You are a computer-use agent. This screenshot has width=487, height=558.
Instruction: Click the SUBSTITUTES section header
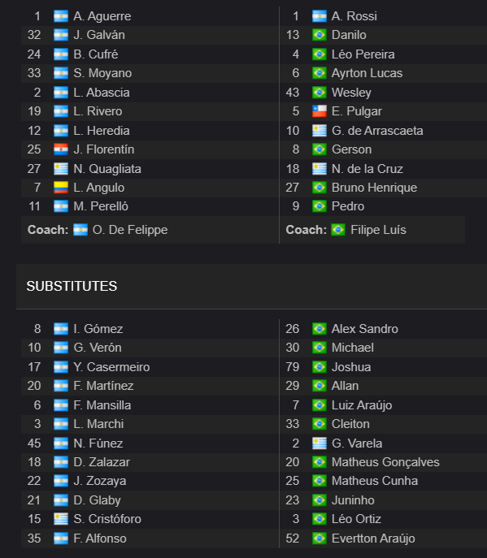pos(72,286)
